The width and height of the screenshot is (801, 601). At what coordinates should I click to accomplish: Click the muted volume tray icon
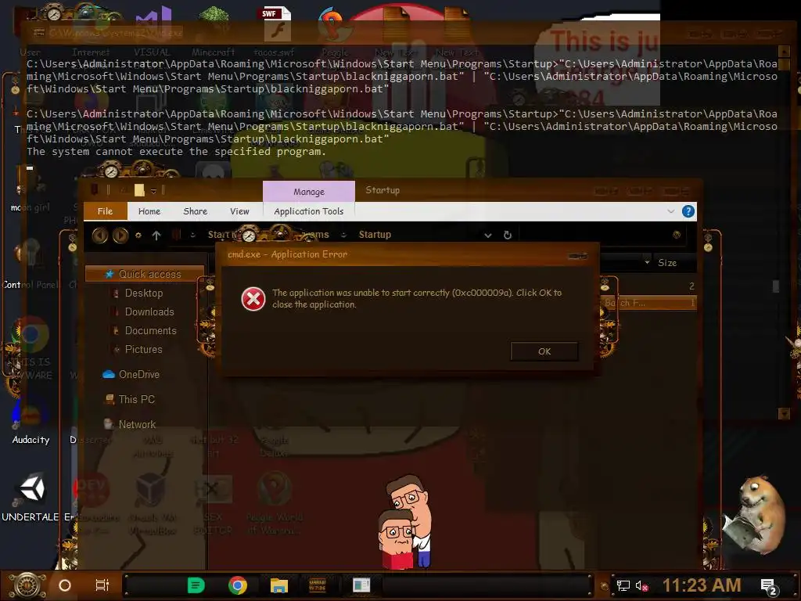point(641,586)
